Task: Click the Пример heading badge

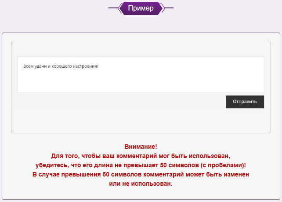Action: pyautogui.click(x=141, y=8)
